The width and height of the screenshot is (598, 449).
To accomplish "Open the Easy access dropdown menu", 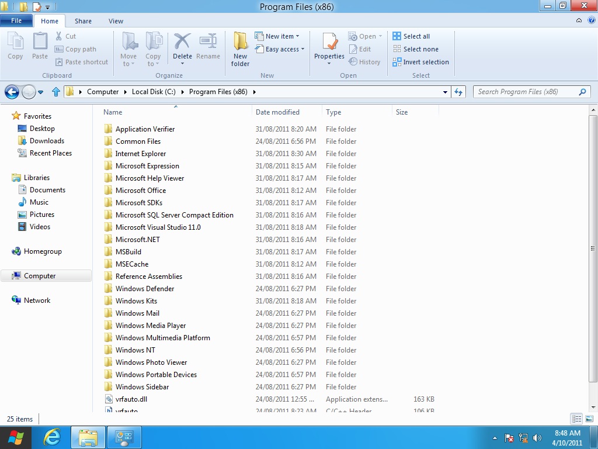I will coord(280,49).
